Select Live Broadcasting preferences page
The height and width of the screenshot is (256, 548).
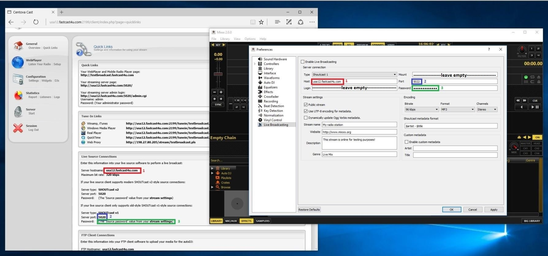[276, 125]
